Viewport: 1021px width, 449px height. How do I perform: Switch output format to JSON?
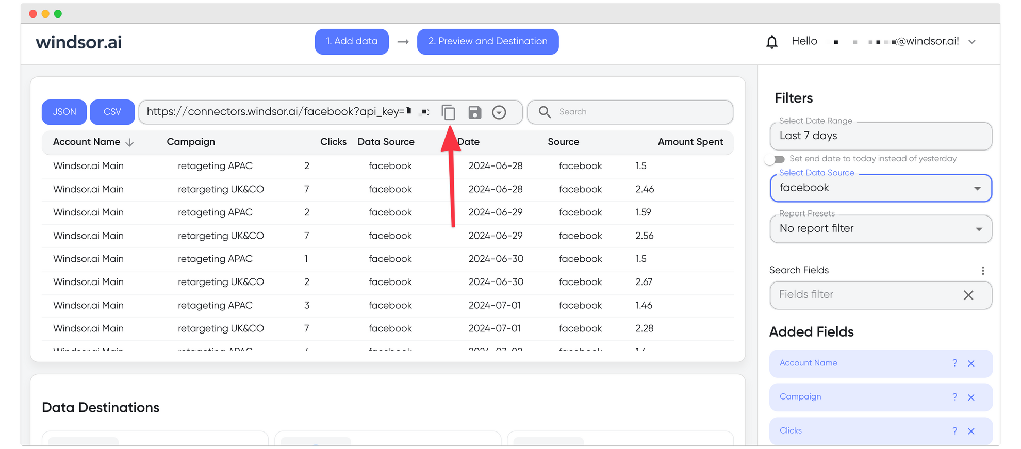tap(64, 112)
